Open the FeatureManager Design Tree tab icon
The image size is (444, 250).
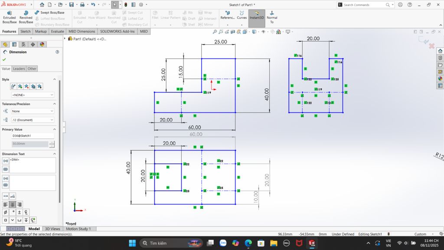point(5,44)
